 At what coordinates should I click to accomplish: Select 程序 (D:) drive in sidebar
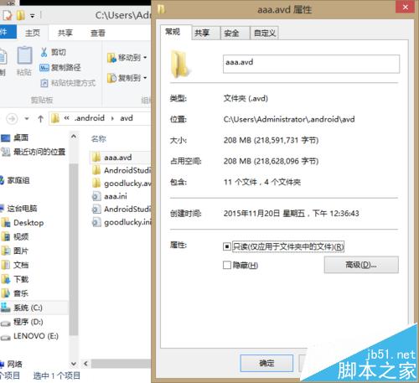[22, 322]
